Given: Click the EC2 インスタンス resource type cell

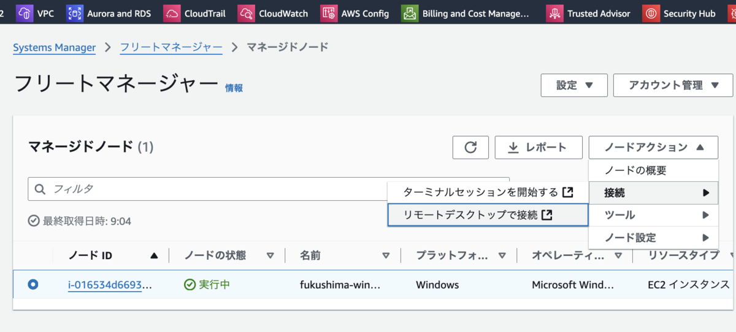Looking at the screenshot, I should click(689, 285).
